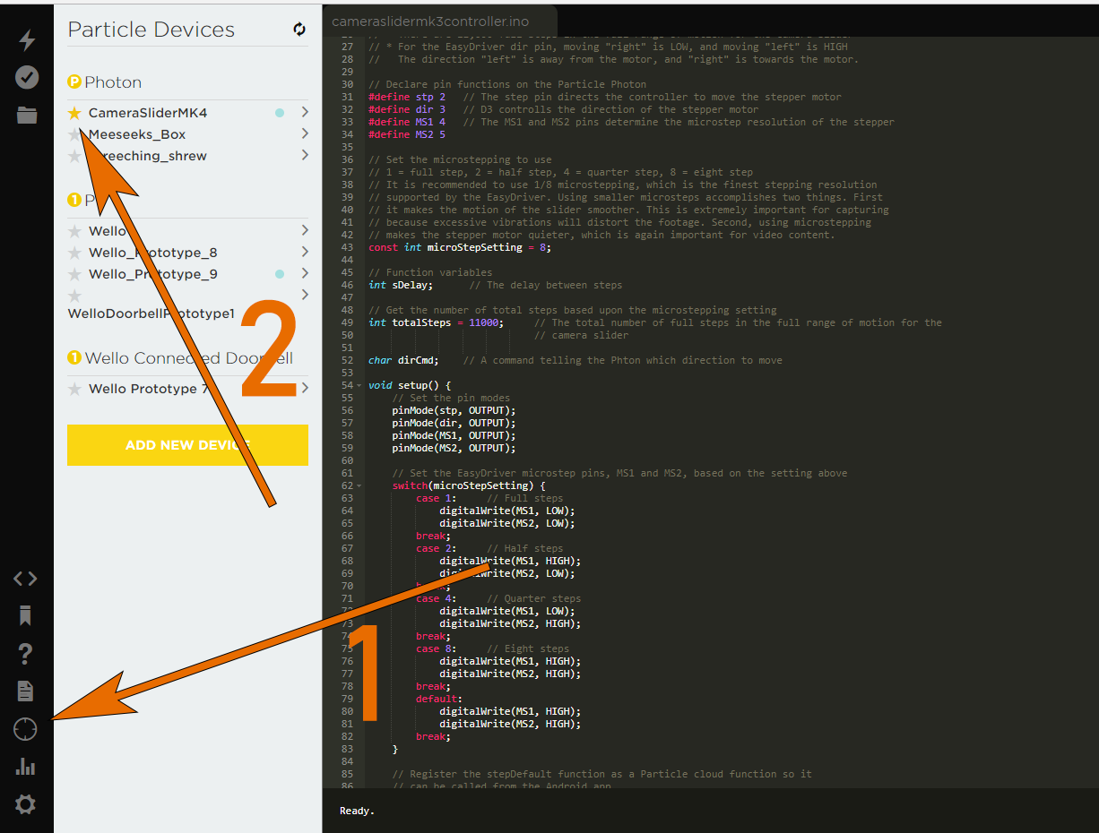The width and height of the screenshot is (1099, 833).
Task: Collapse the switch(microStepSetting) fold arrow
Action: coord(359,486)
